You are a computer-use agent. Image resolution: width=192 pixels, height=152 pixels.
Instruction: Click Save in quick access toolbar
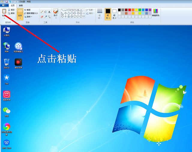[x=7, y=2]
